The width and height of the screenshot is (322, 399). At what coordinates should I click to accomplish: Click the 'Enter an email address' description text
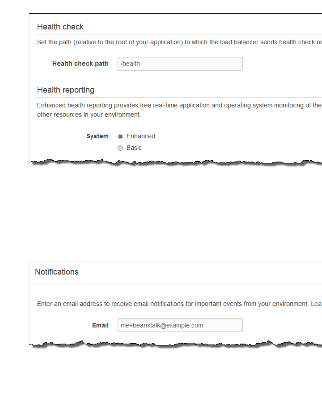click(172, 304)
